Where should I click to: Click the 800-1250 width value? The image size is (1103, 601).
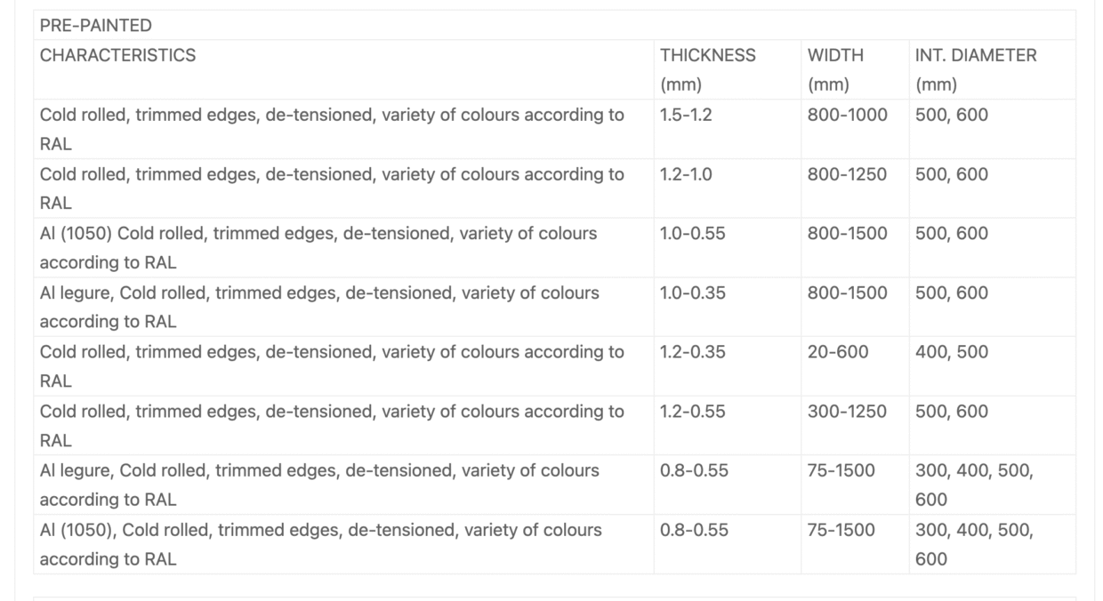(847, 174)
